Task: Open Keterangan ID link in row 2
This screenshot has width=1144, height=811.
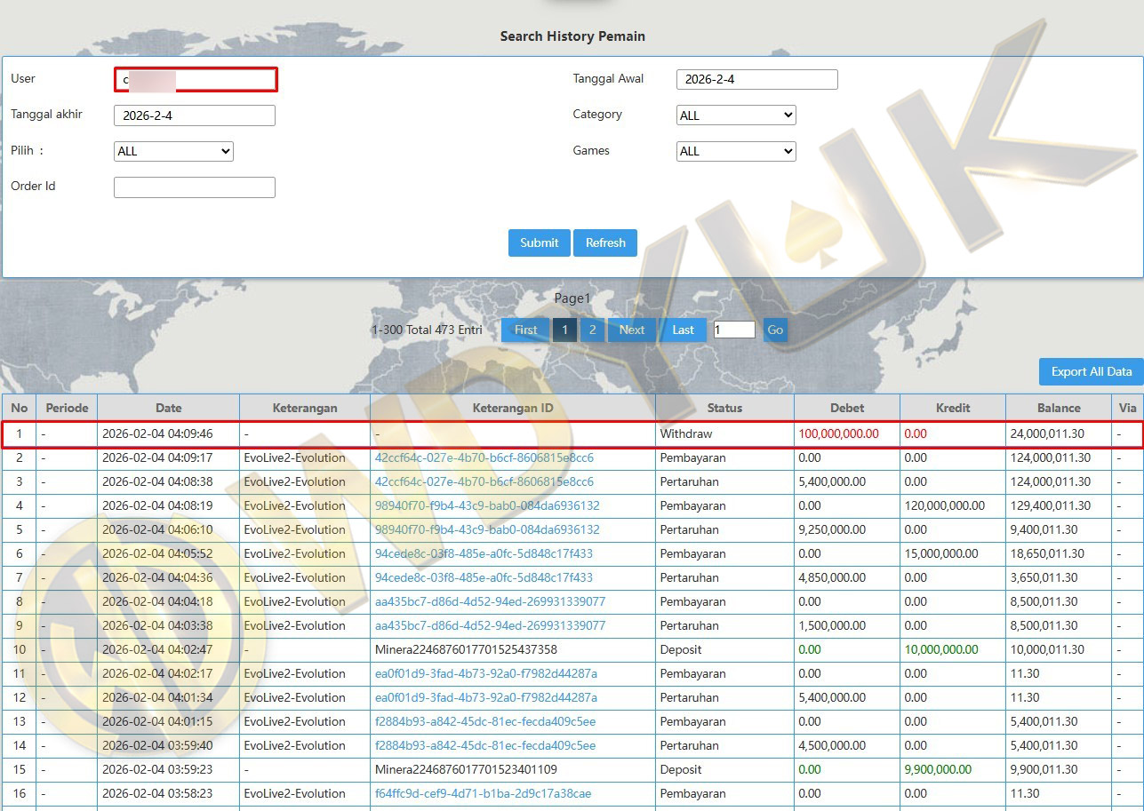Action: 484,457
